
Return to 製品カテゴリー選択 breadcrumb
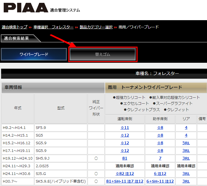[96, 27]
